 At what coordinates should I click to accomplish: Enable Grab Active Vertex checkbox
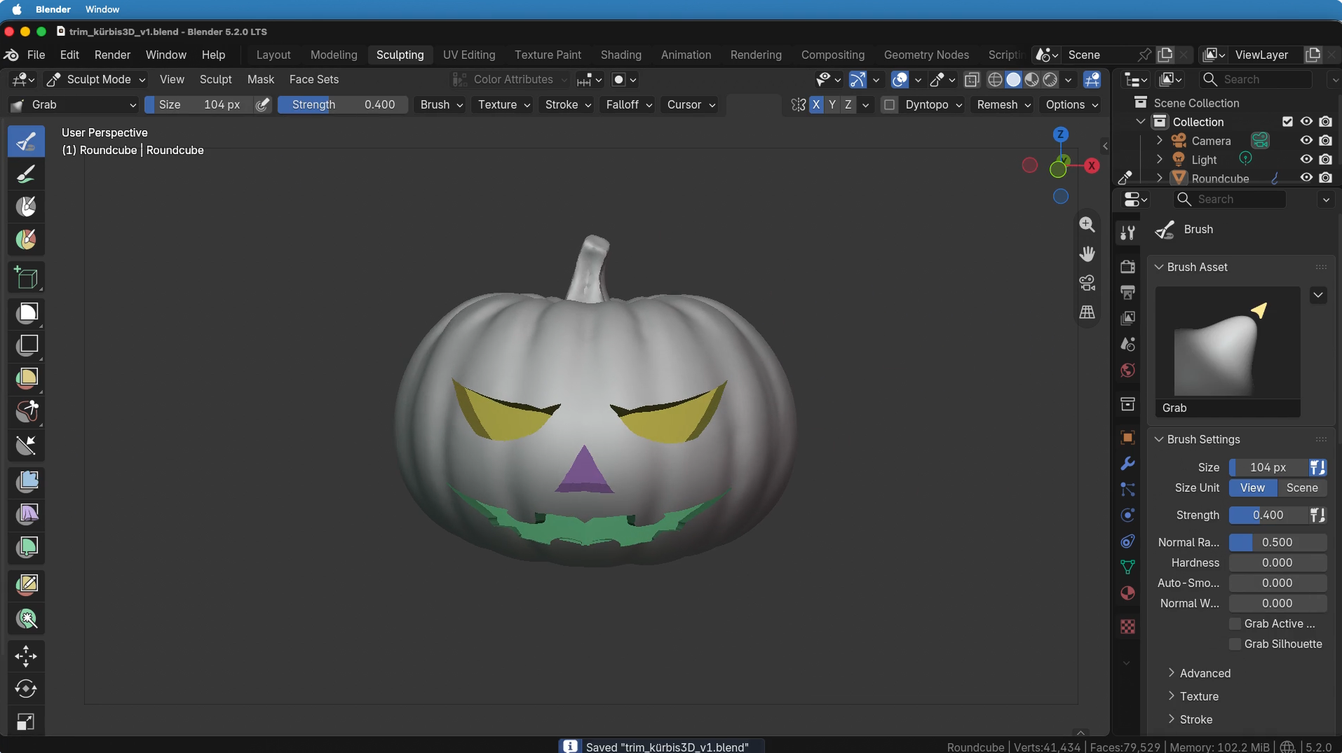point(1235,623)
